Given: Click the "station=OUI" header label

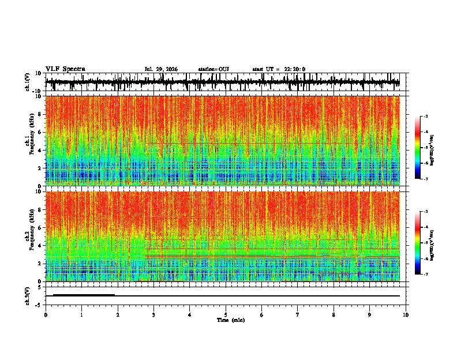Looking at the screenshot, I should [213, 69].
